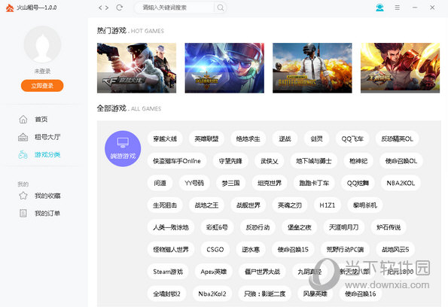Select the 英雄联盟 game tag

coord(206,138)
